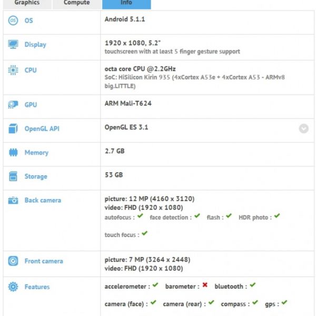Click the Memory chip icon

pos(13,153)
